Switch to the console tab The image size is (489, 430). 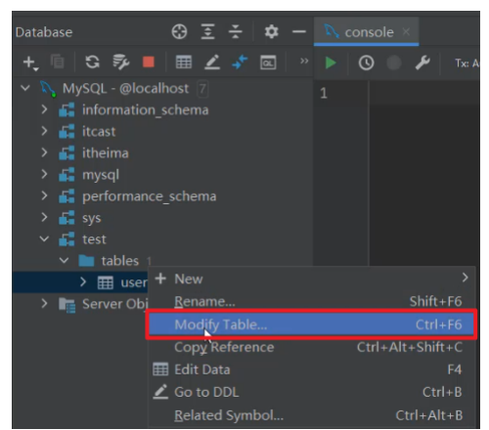pos(366,31)
